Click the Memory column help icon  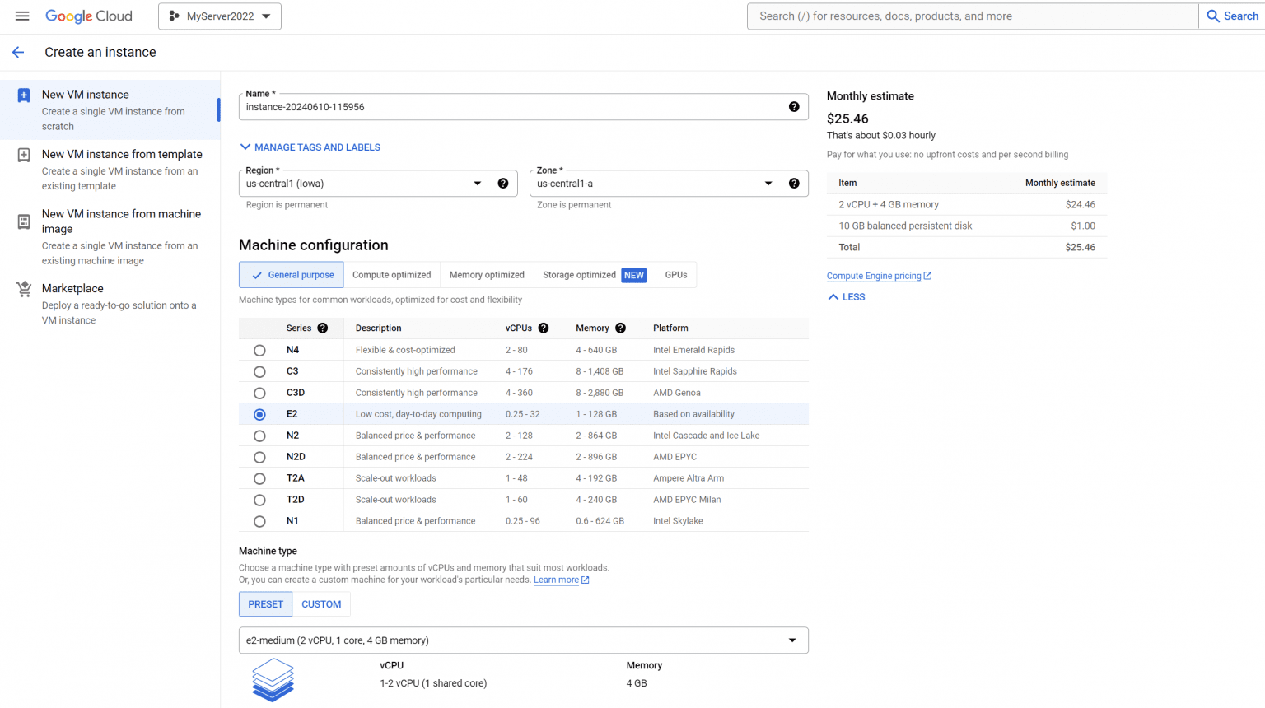click(621, 328)
